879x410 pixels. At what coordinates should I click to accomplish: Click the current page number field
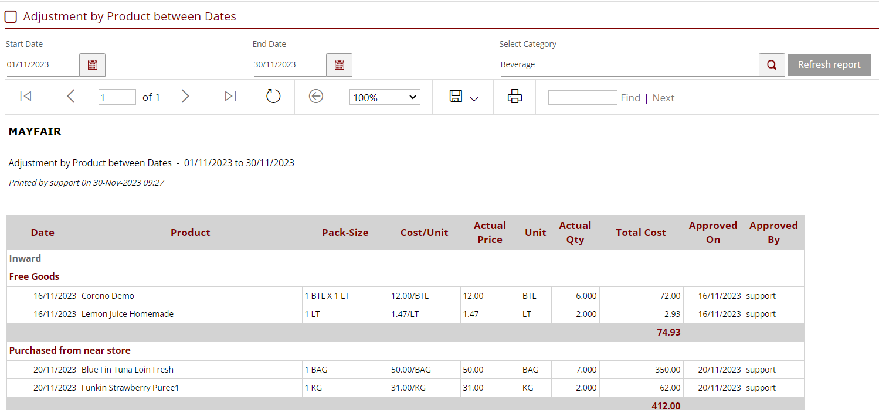pyautogui.click(x=117, y=97)
